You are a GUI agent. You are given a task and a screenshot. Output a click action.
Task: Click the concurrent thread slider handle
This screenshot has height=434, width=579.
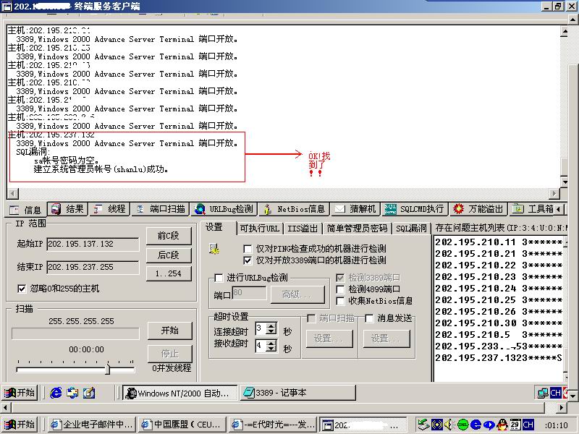click(x=108, y=369)
